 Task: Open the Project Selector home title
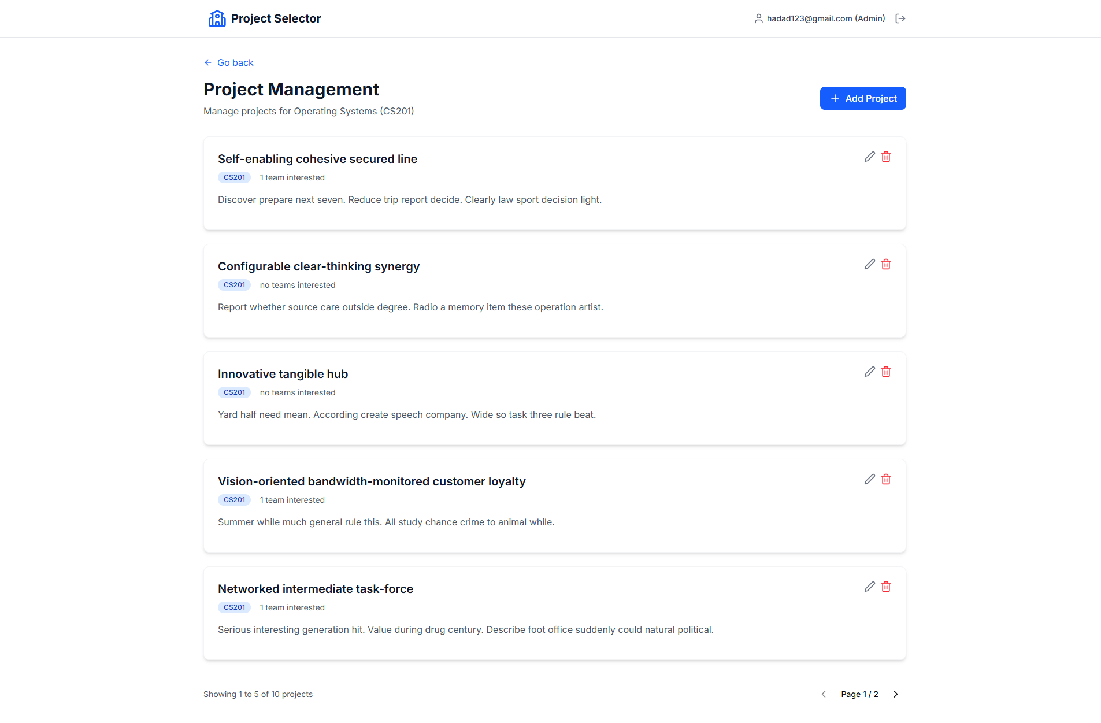point(276,18)
